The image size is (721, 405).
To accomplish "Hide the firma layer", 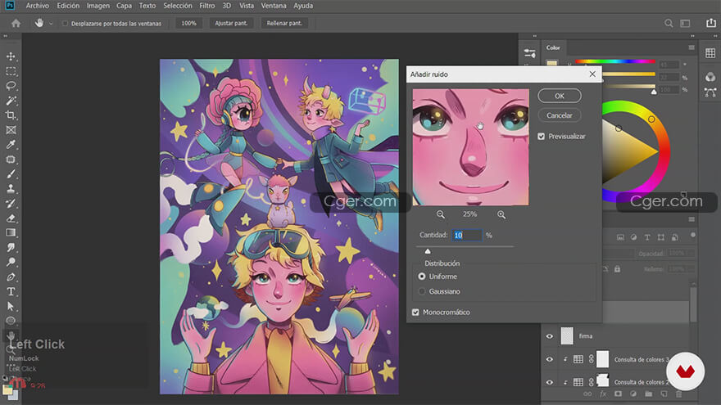I will pos(550,336).
